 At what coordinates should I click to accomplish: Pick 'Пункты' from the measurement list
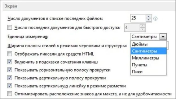coord(148,65)
